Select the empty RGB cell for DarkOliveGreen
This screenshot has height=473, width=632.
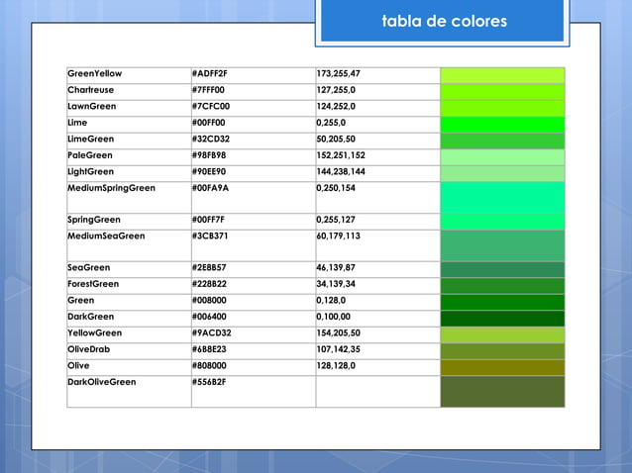pos(377,391)
